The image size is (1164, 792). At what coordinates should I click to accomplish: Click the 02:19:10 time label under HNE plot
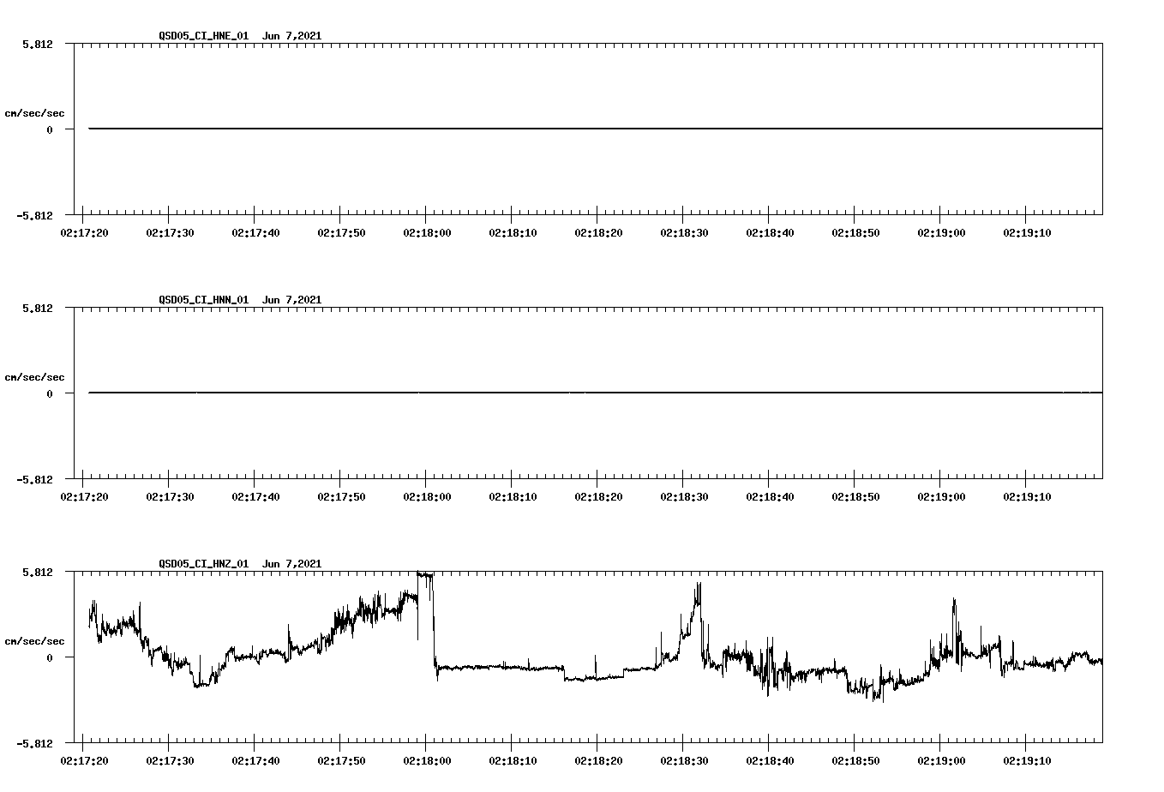coord(1027,233)
